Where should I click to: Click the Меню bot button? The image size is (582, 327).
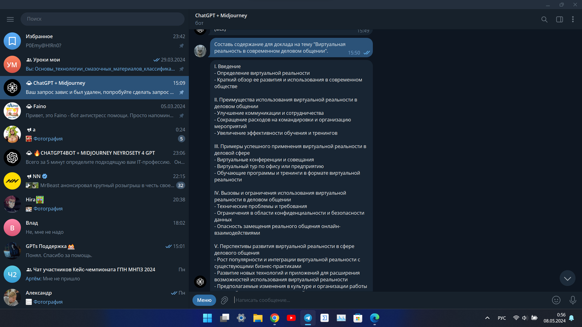[x=204, y=300]
